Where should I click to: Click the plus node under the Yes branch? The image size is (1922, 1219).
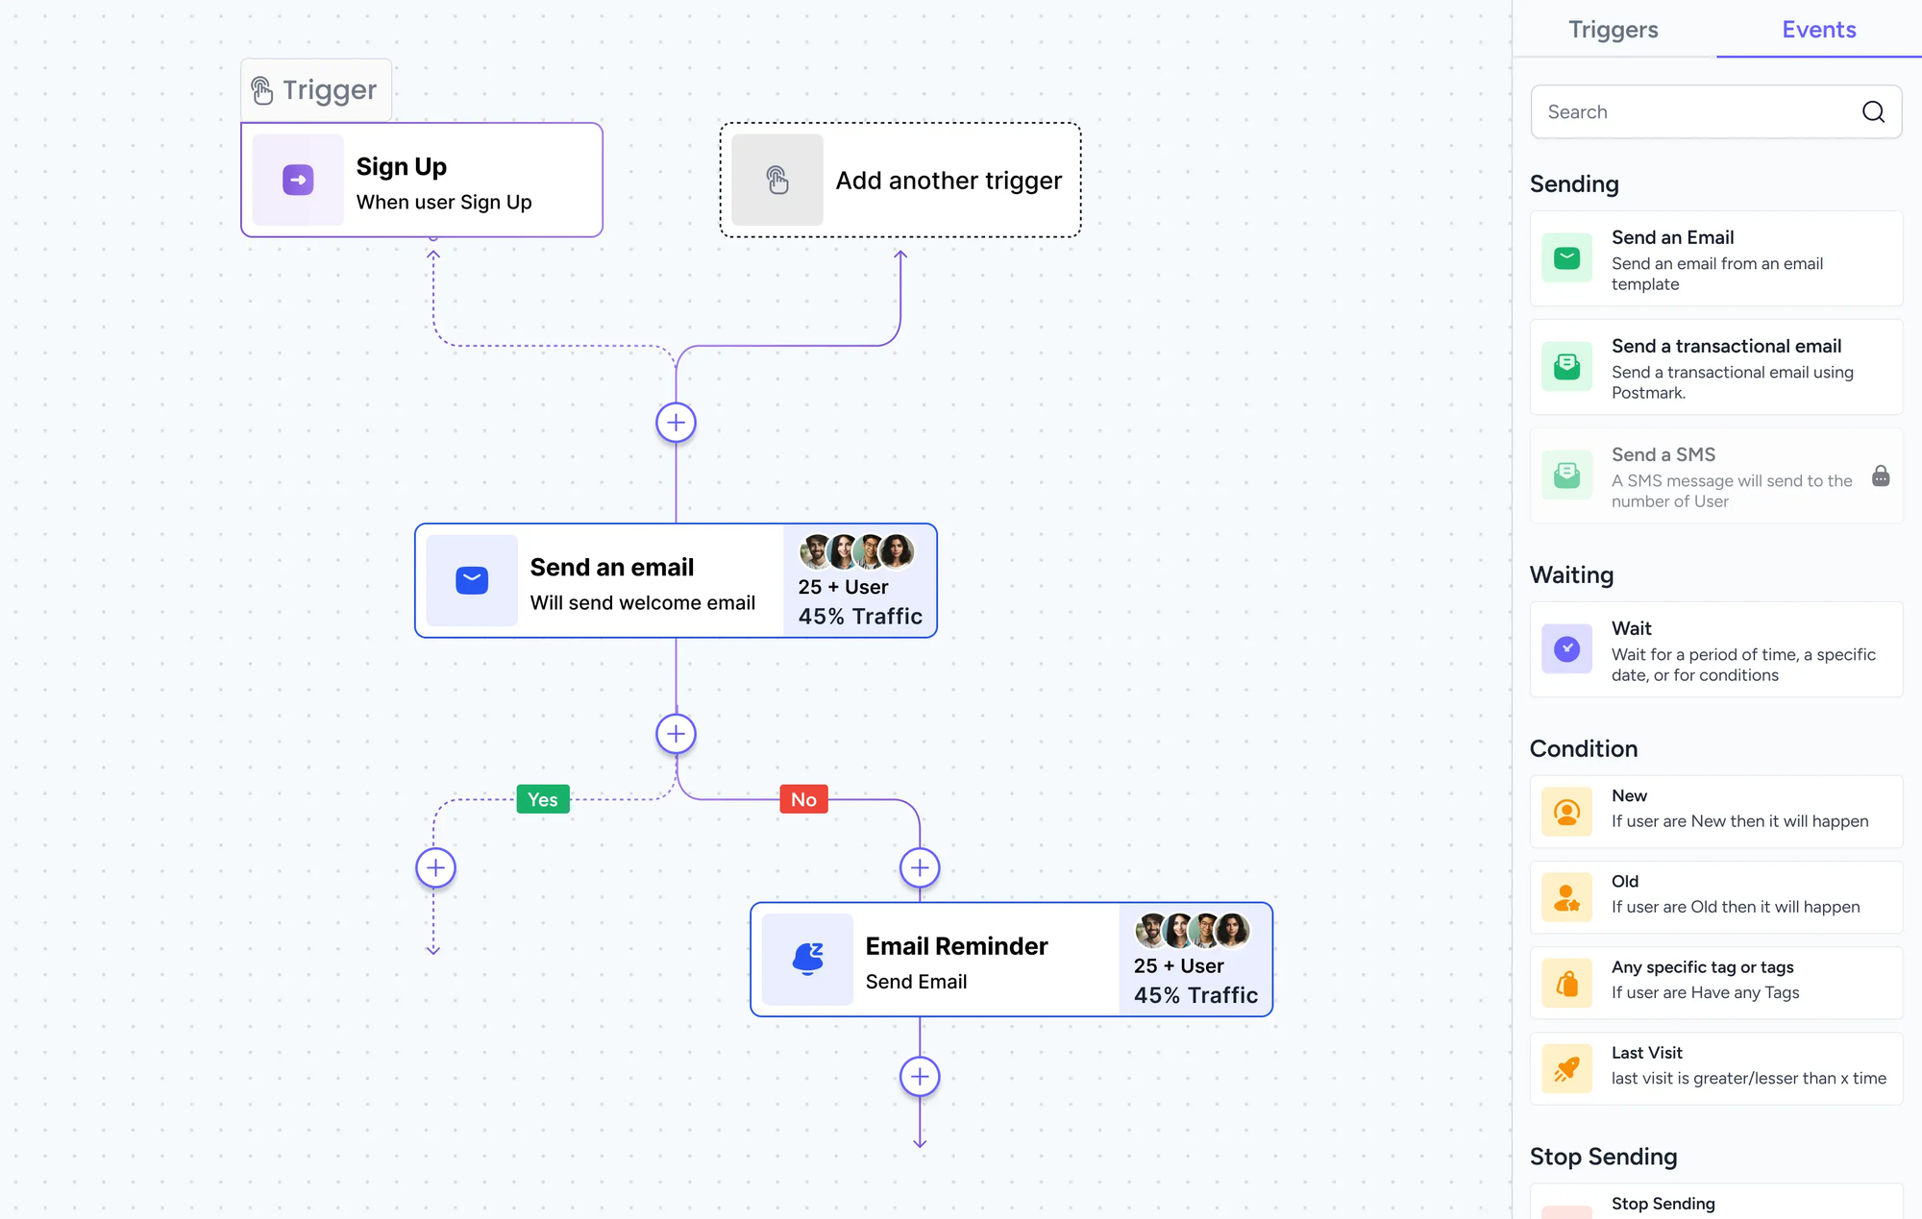click(434, 866)
